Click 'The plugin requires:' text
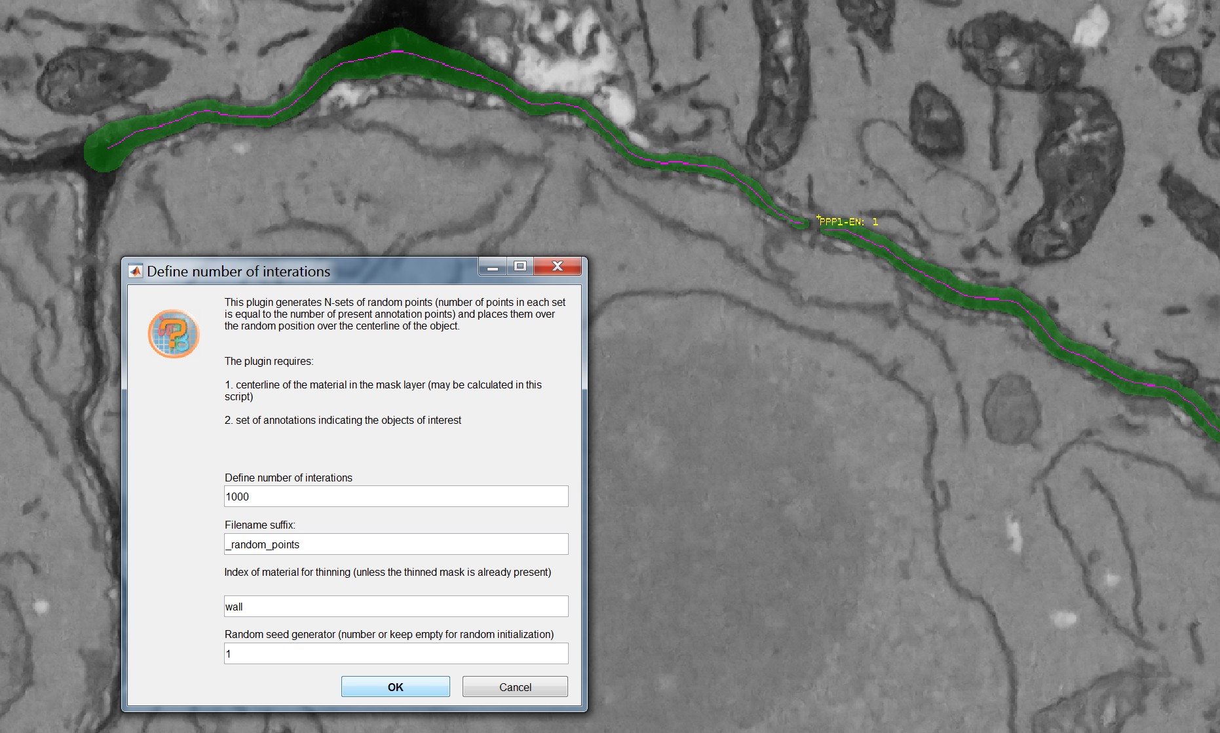The height and width of the screenshot is (733, 1220). (269, 361)
